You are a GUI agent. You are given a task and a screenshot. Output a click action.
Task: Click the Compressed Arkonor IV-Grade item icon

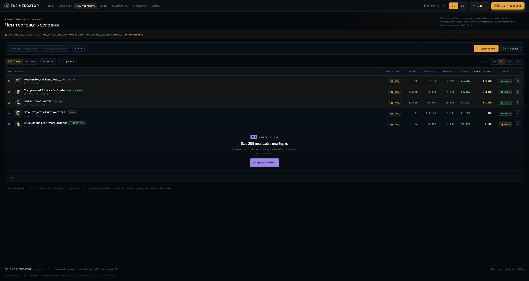tap(18, 92)
